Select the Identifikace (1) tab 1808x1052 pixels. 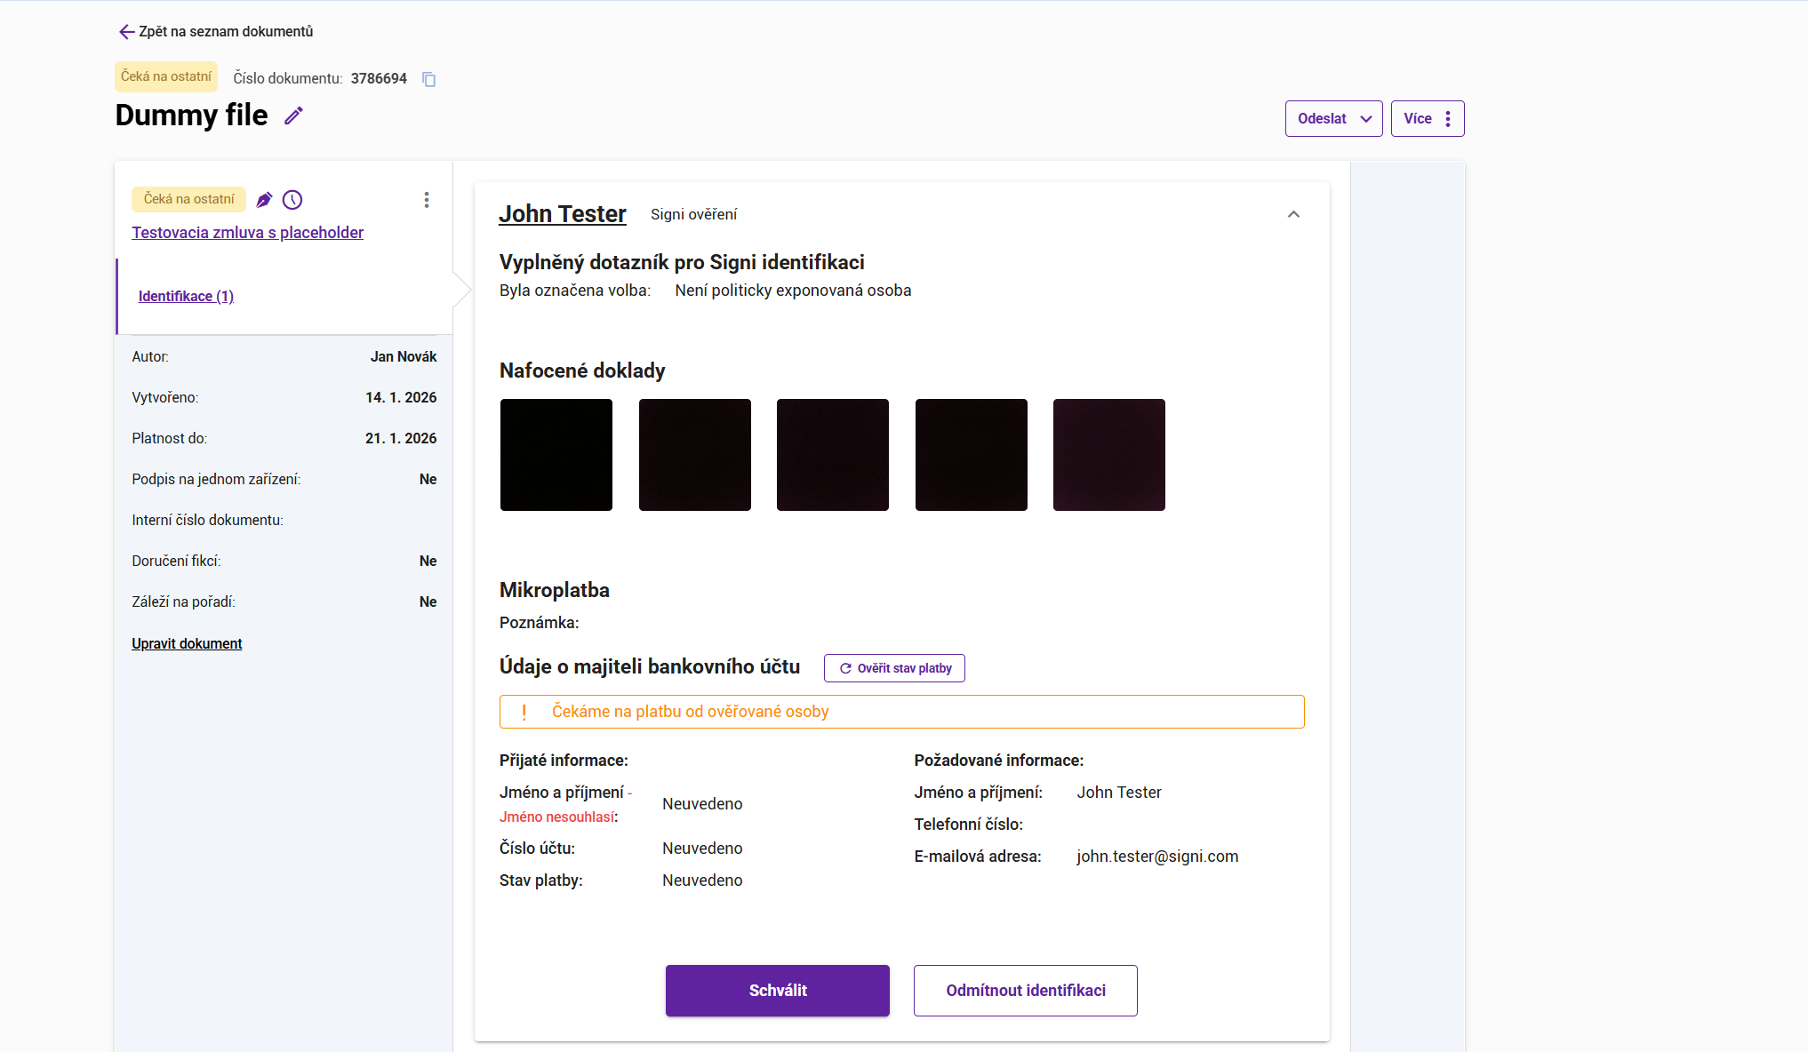click(x=186, y=296)
